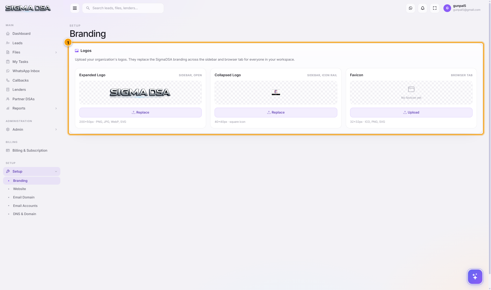Open WhatsApp icon in top bar
This screenshot has height=290, width=491.
[410, 8]
